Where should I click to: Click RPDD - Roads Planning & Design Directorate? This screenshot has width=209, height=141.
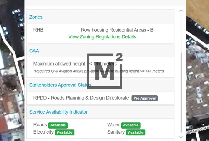(81, 98)
